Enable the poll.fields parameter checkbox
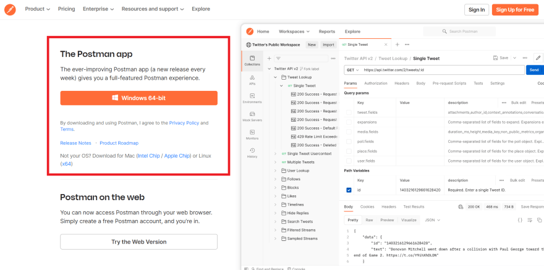The image size is (544, 270). [x=349, y=141]
